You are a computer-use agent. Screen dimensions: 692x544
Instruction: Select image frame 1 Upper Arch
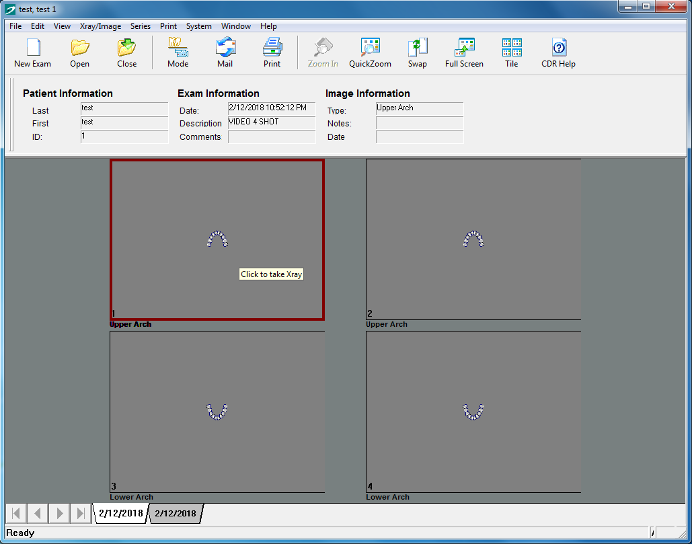217,239
